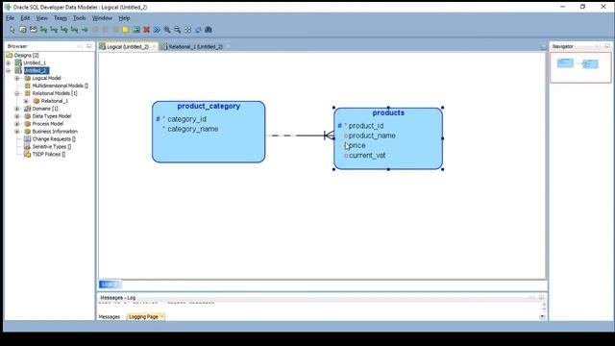This screenshot has width=615, height=346.
Task: Select Logical Model in the browser
Action: pos(46,78)
